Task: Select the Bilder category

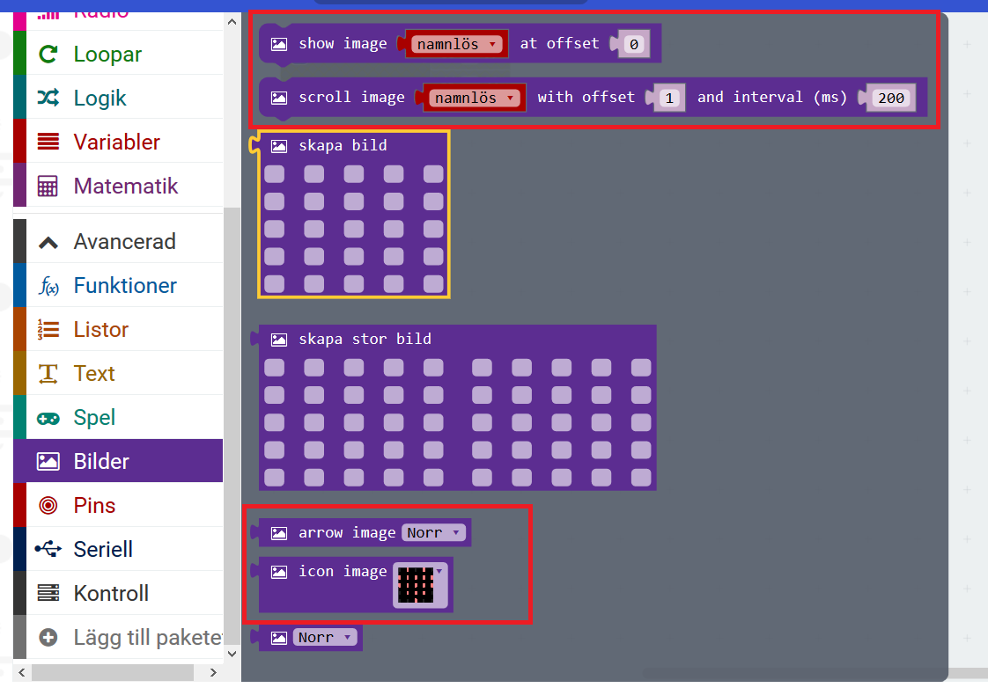Action: click(x=118, y=462)
